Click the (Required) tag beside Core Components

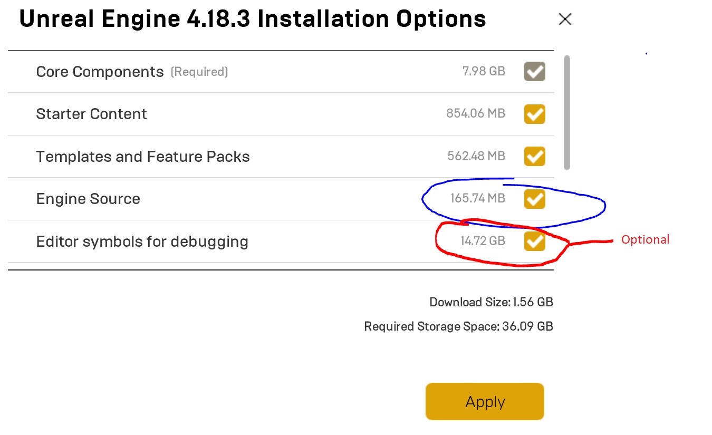point(199,72)
